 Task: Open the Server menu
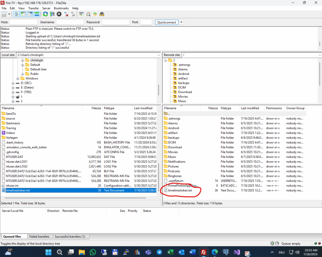46,8
